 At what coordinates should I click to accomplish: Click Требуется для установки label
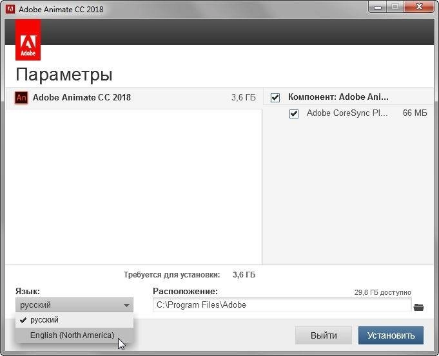(x=172, y=275)
